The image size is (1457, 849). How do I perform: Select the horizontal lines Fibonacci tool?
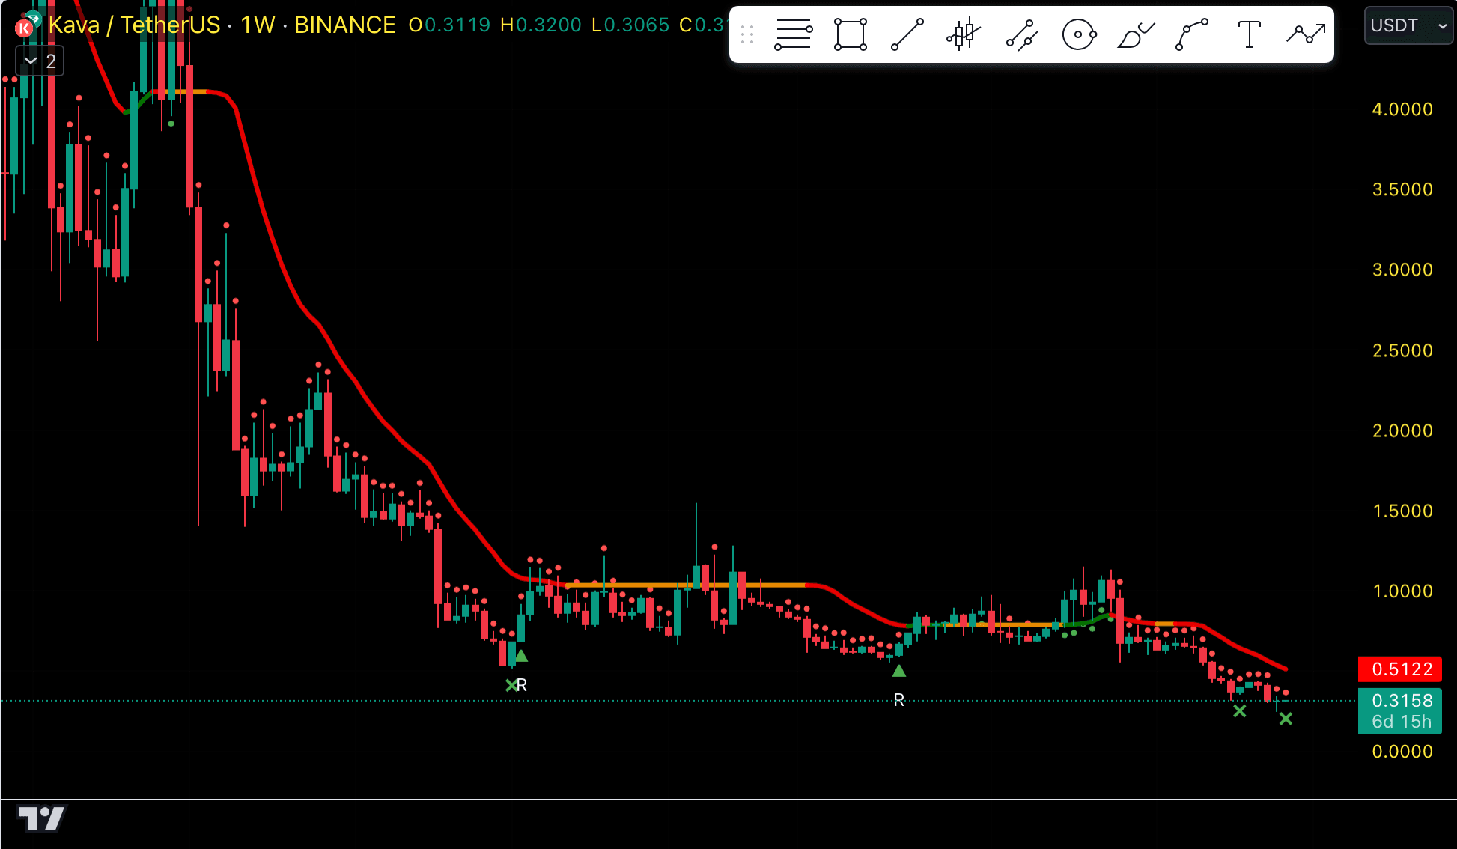click(x=793, y=34)
